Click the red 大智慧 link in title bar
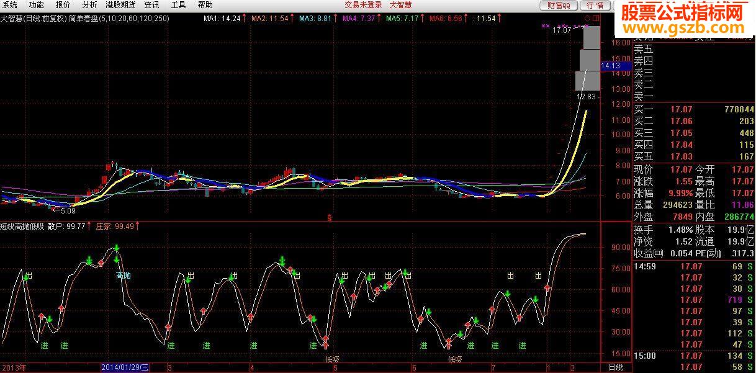The height and width of the screenshot is (373, 756). (x=400, y=5)
